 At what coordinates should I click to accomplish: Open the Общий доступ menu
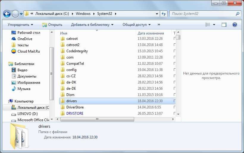(137, 25)
